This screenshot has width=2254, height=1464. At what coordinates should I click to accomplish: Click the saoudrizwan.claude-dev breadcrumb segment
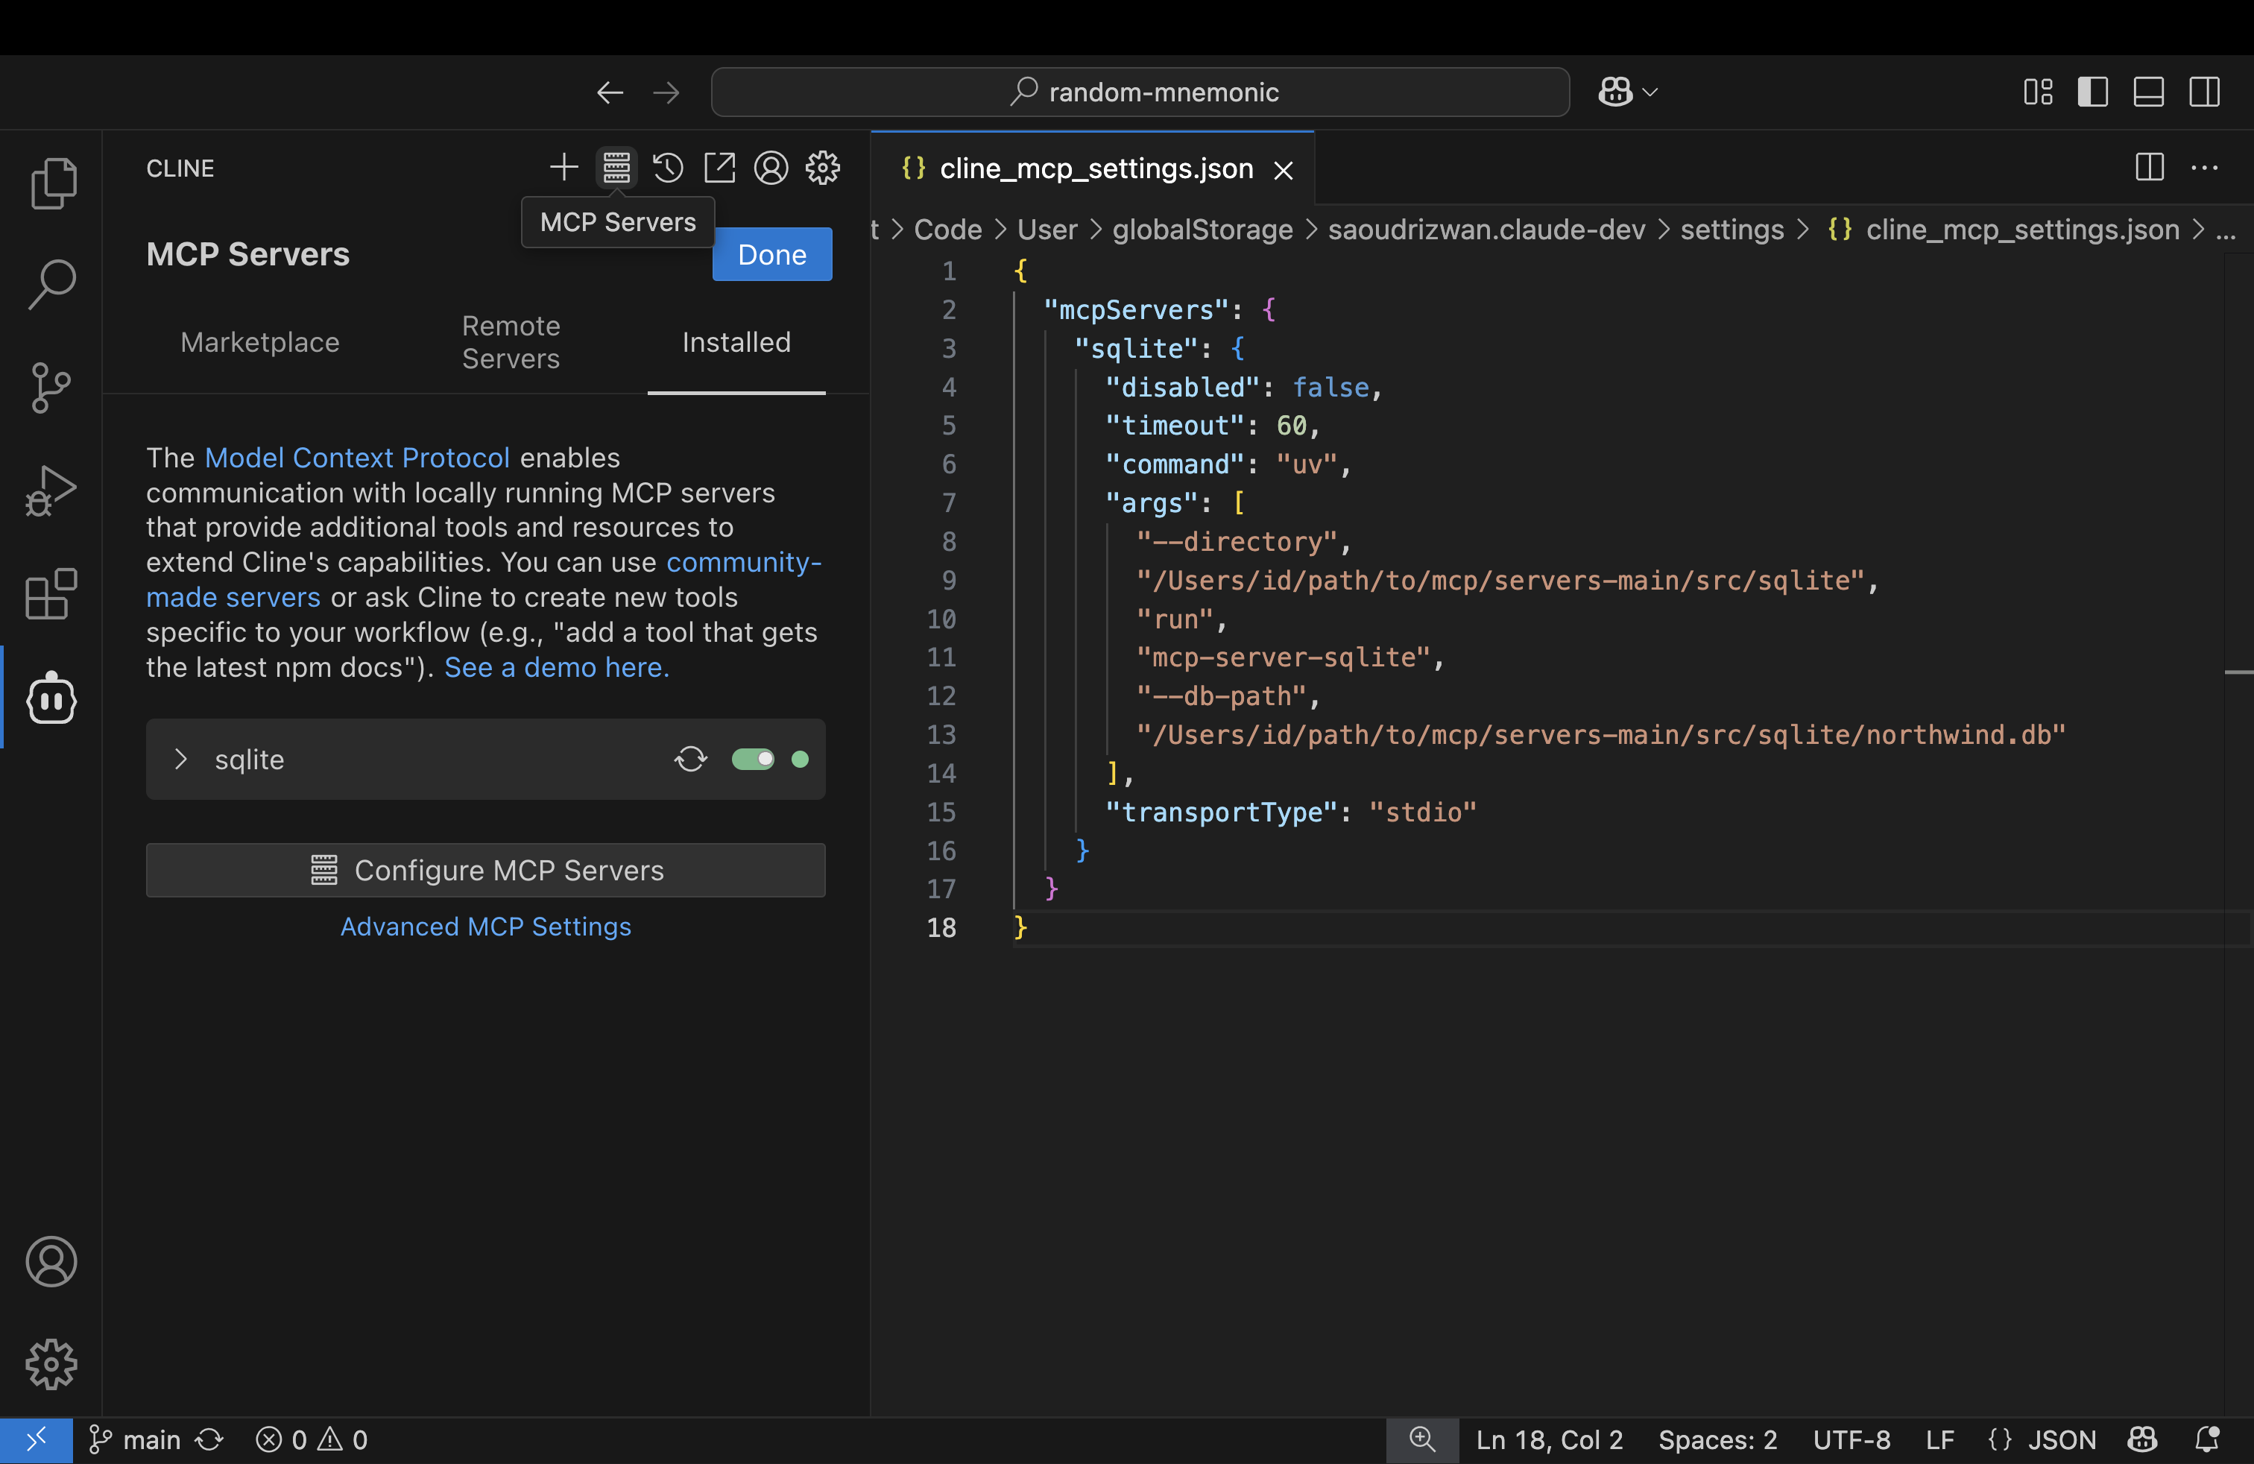coord(1486,229)
